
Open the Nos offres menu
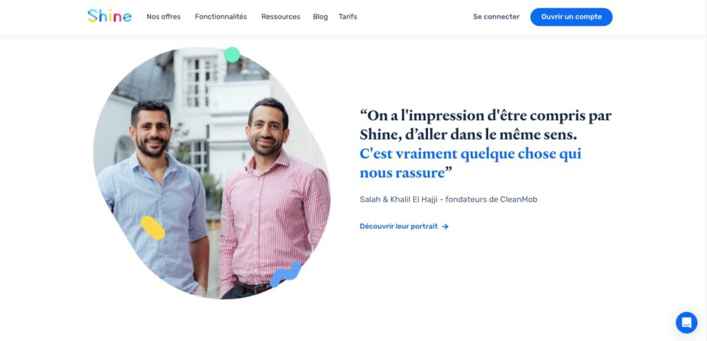(x=164, y=17)
